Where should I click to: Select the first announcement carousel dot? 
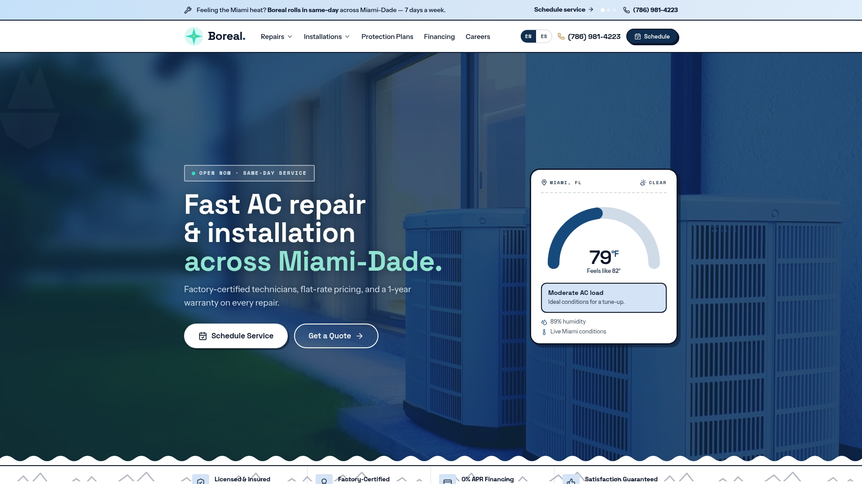pyautogui.click(x=603, y=10)
